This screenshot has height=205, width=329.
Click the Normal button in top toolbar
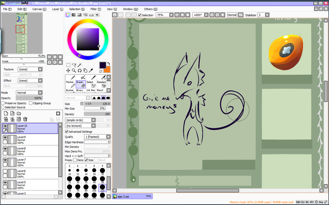[232, 15]
